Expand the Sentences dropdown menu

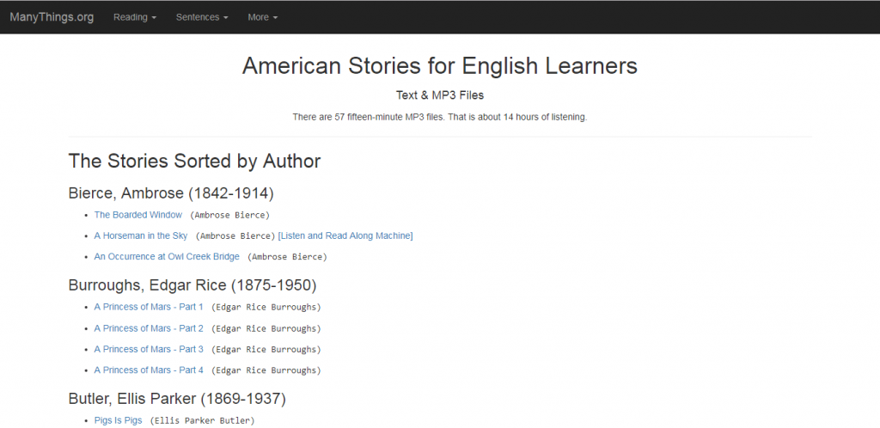(x=202, y=17)
